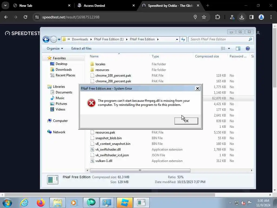277x208 pixels.
Task: Click OK in the System Error dialog
Action: tap(186, 121)
